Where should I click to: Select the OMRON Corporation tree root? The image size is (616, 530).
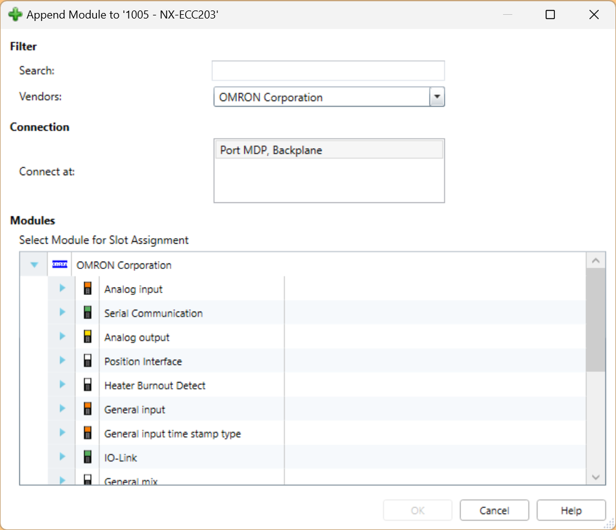click(x=123, y=265)
